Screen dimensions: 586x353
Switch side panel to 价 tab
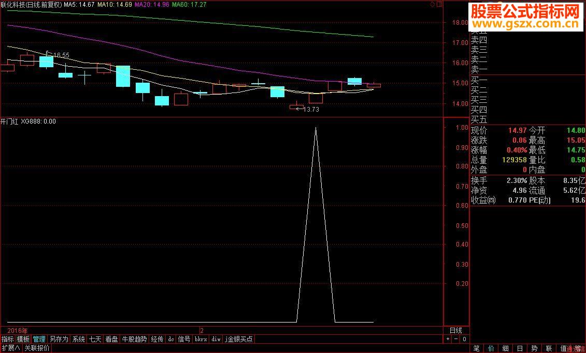tap(491, 348)
